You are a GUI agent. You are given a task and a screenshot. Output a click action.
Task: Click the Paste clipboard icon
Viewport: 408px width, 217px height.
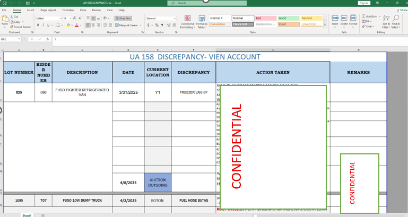coord(5,19)
